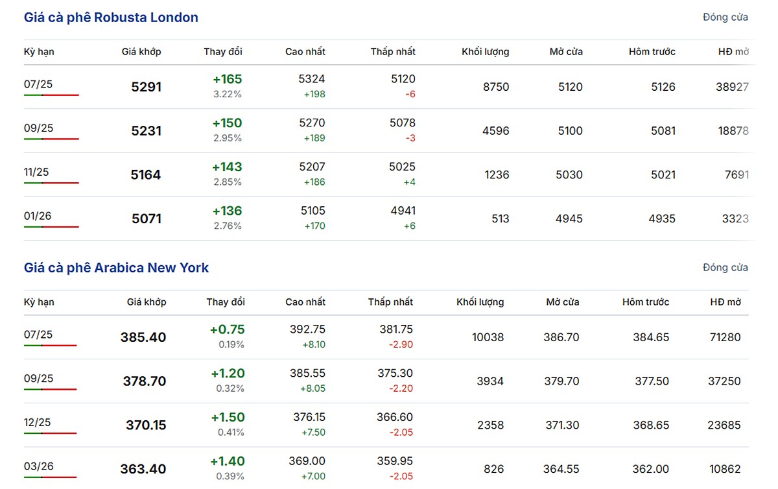
Task: Click Arabica matched price 370.15
Action: pos(146,426)
